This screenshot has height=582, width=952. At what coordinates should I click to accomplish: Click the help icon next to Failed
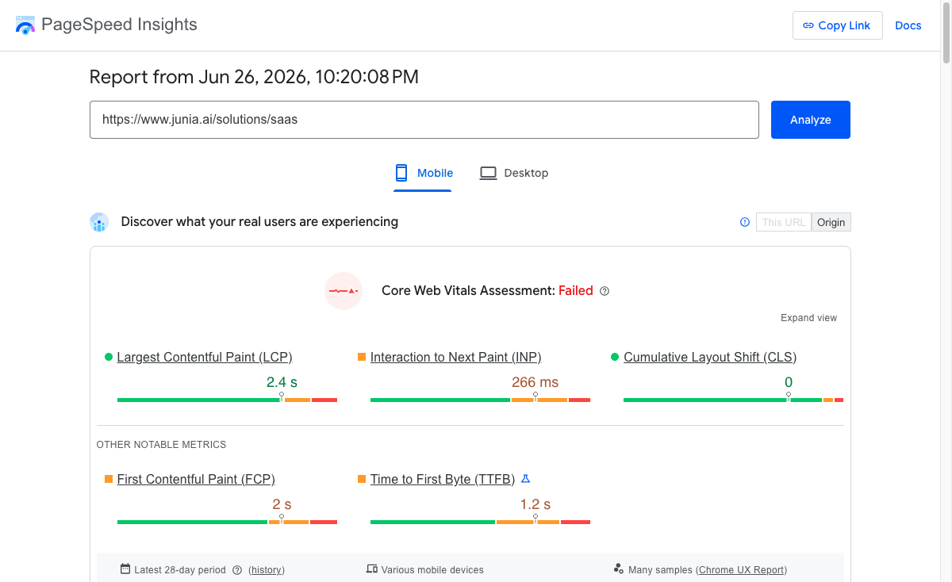click(x=605, y=291)
